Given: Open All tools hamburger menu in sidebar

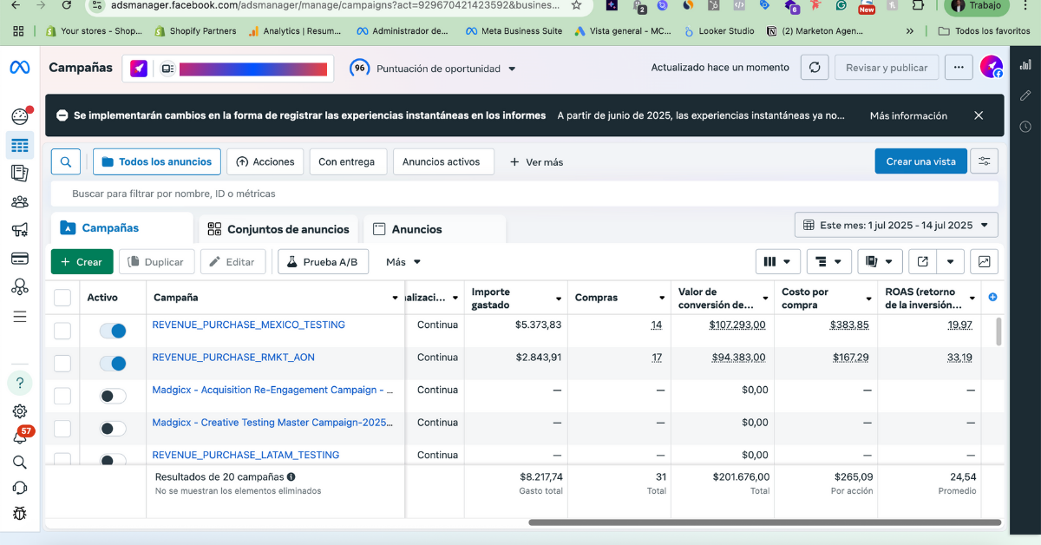Looking at the screenshot, I should (x=19, y=317).
